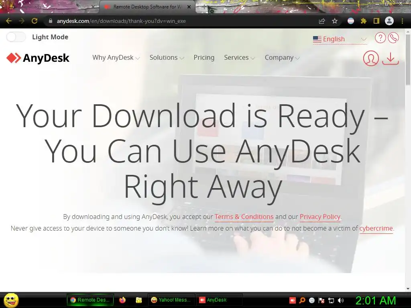This screenshot has width=411, height=308.
Task: Go back to the previous page
Action: (9, 21)
